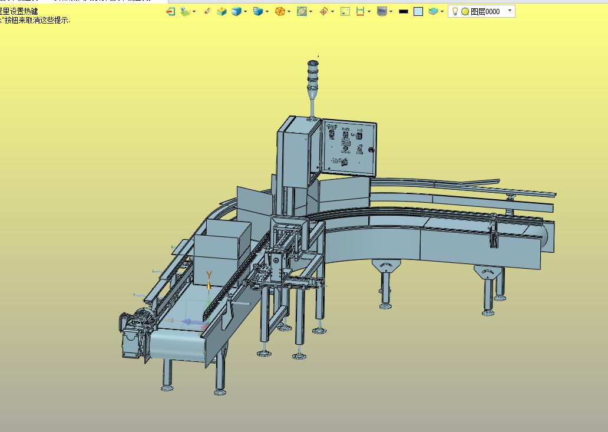Toggle the small framed square toolbar icon
This screenshot has height=432, width=608.
(x=345, y=11)
